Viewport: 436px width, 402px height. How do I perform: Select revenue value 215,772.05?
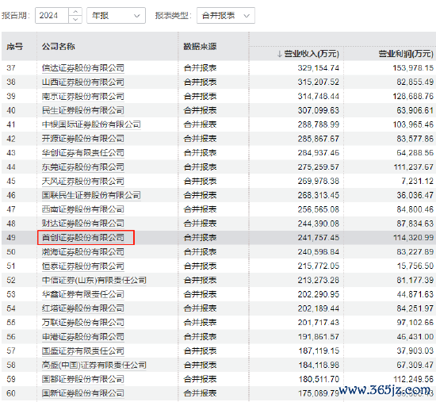(319, 266)
